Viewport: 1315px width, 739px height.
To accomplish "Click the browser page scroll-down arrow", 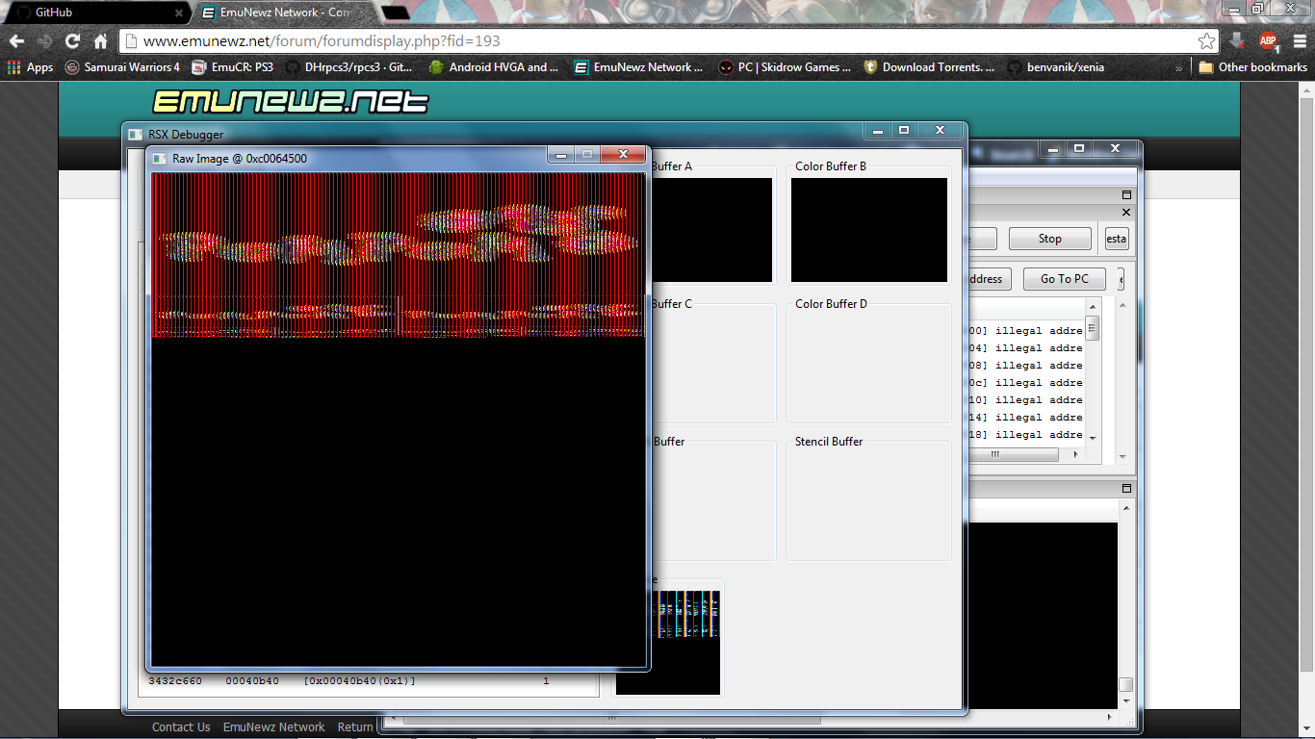I will tap(1307, 731).
